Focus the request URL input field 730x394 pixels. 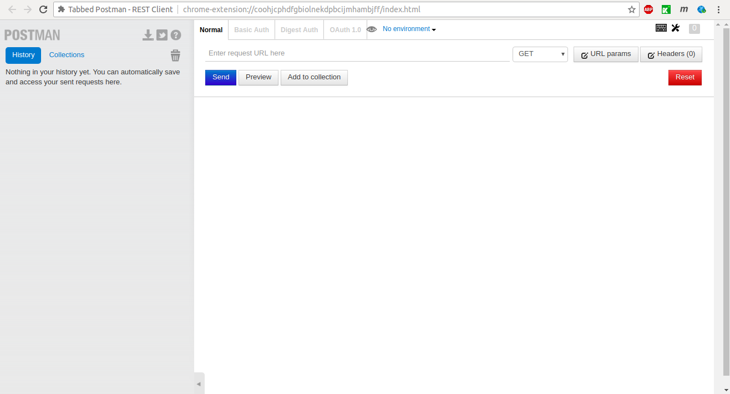tap(357, 54)
